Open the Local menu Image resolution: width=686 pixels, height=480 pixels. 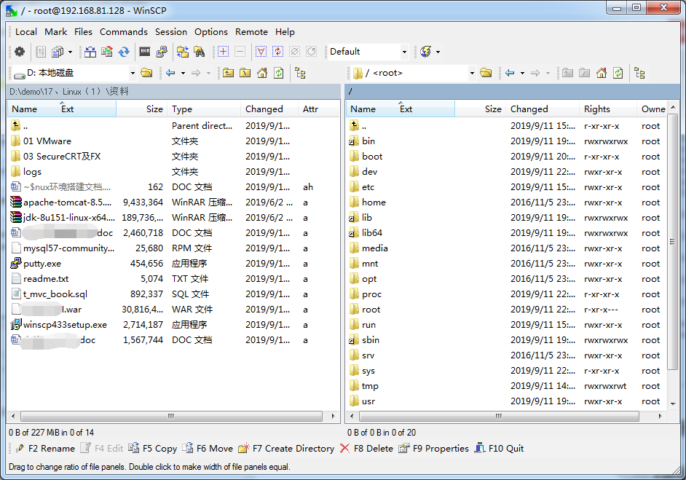point(25,32)
